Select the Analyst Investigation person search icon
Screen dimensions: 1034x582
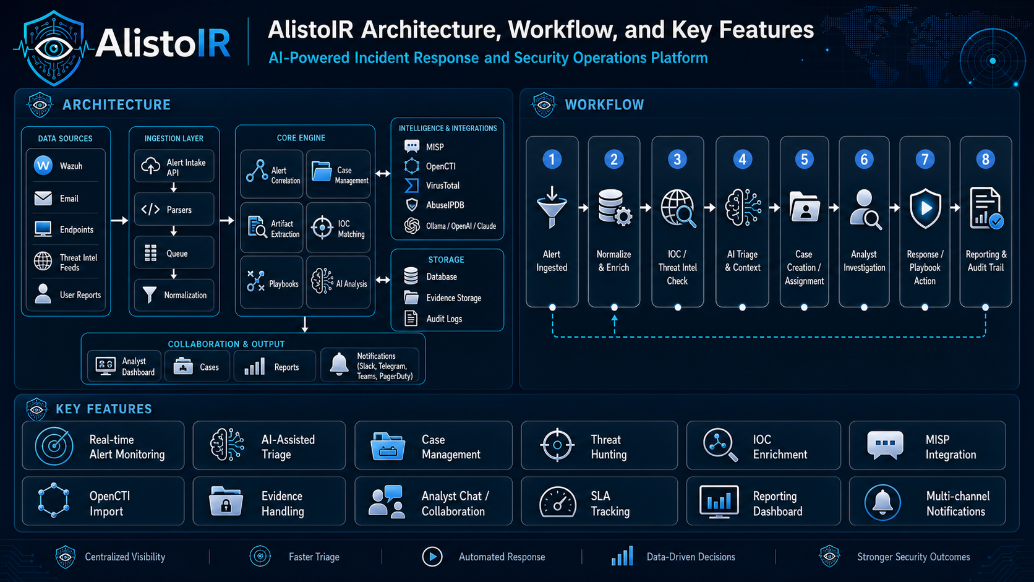click(x=865, y=209)
